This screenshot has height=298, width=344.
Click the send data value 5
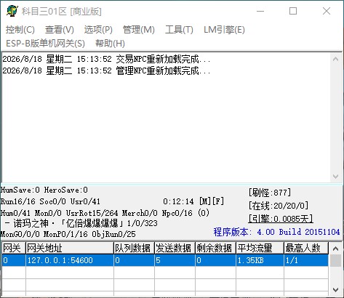click(x=175, y=260)
